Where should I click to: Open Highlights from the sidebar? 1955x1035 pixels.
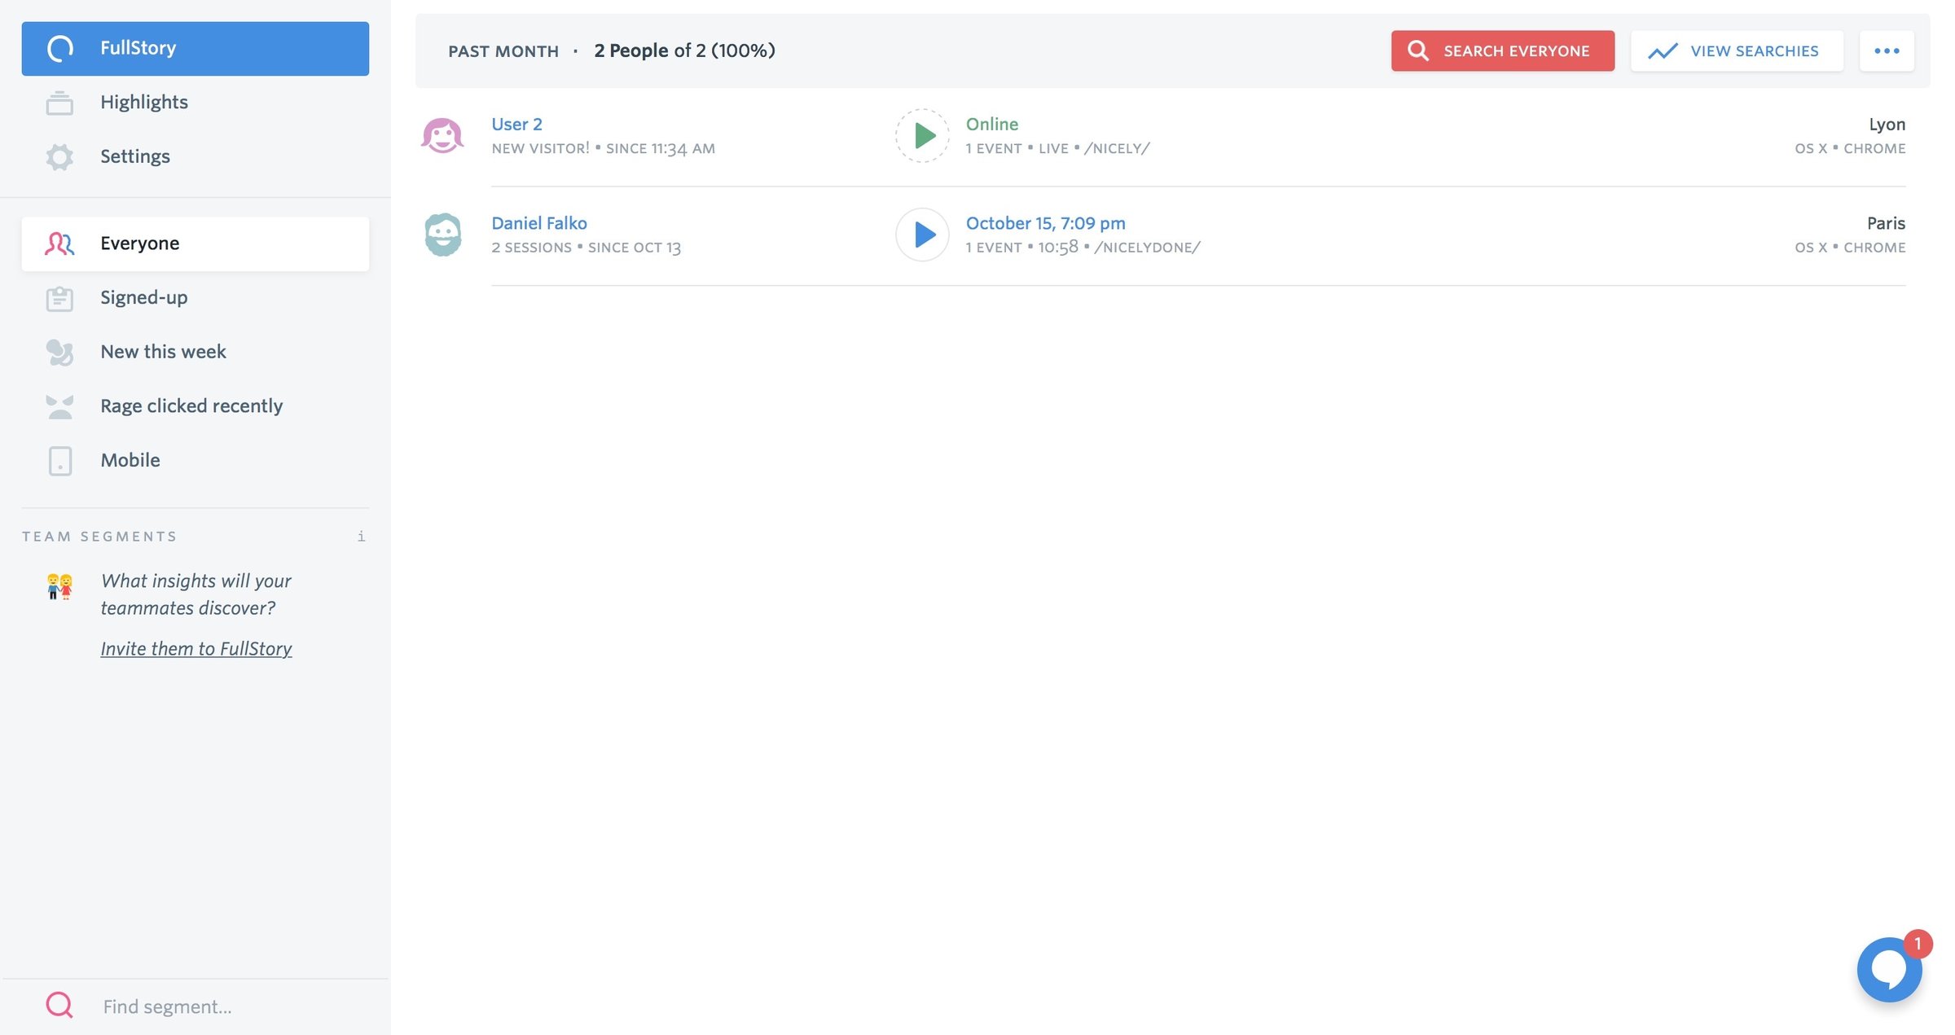(195, 103)
